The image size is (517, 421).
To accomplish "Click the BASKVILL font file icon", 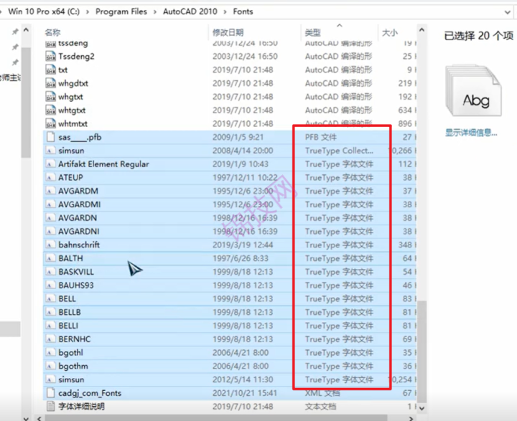I will pos(50,272).
